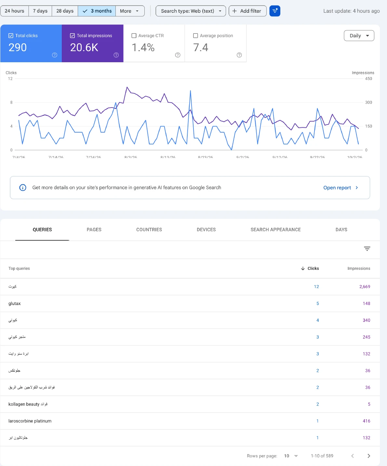Select the 3 months date range
This screenshot has width=387, height=466.
click(97, 11)
